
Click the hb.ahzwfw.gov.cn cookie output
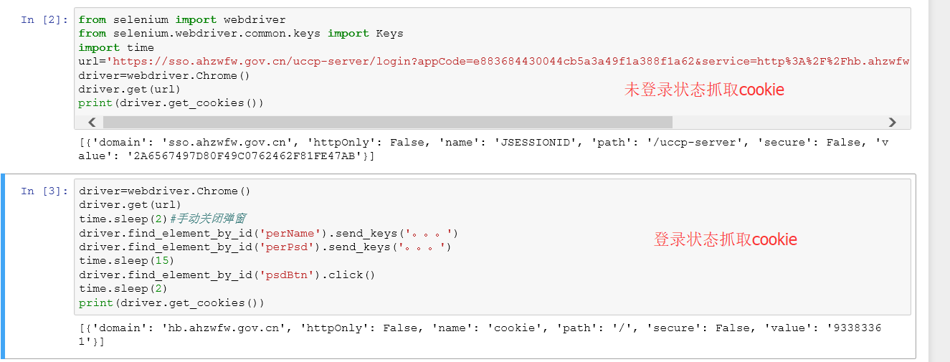click(x=480, y=335)
